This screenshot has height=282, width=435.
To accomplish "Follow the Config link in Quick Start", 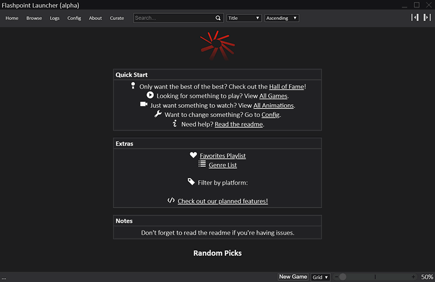I will point(270,114).
